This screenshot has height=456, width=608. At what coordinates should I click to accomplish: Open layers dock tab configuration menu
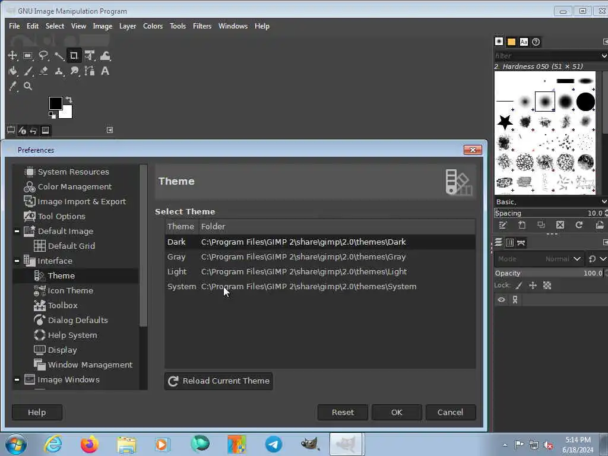coord(605,242)
